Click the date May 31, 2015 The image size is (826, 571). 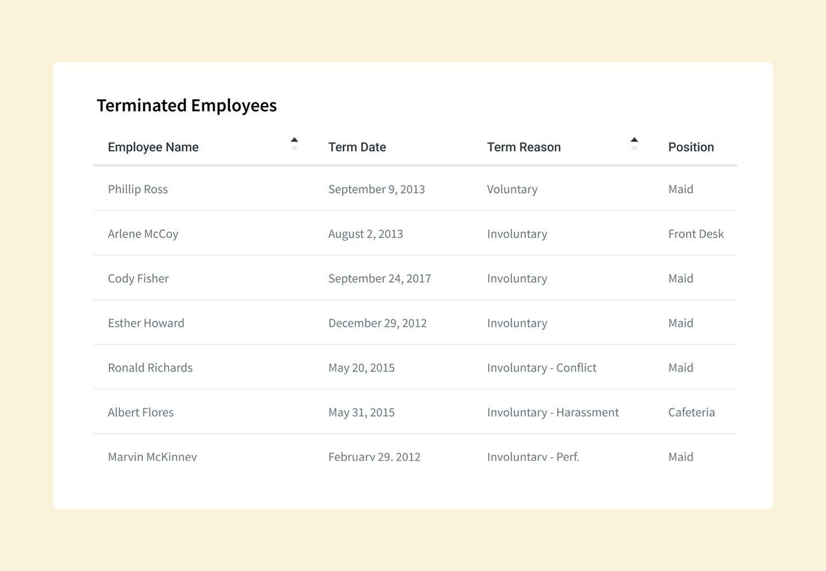[361, 412]
